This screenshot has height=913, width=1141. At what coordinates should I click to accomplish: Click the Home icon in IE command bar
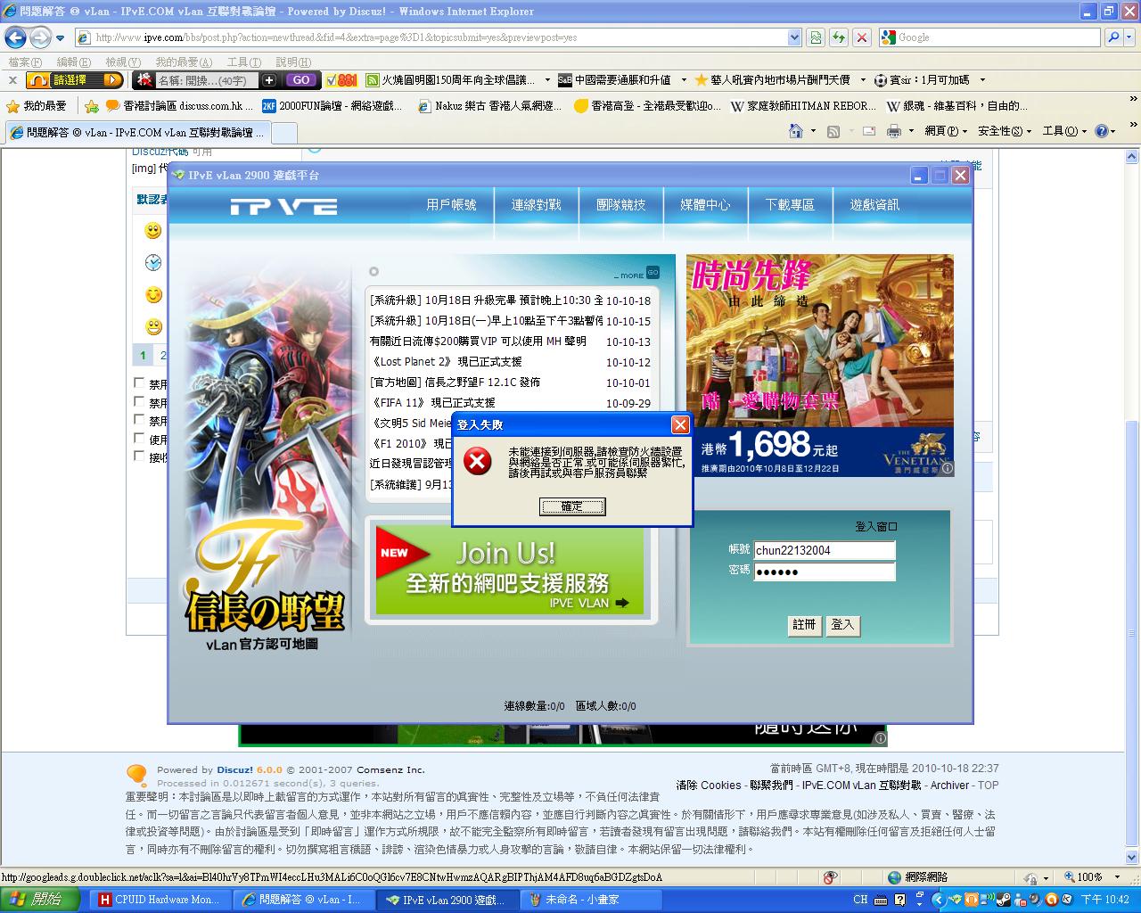[x=796, y=131]
